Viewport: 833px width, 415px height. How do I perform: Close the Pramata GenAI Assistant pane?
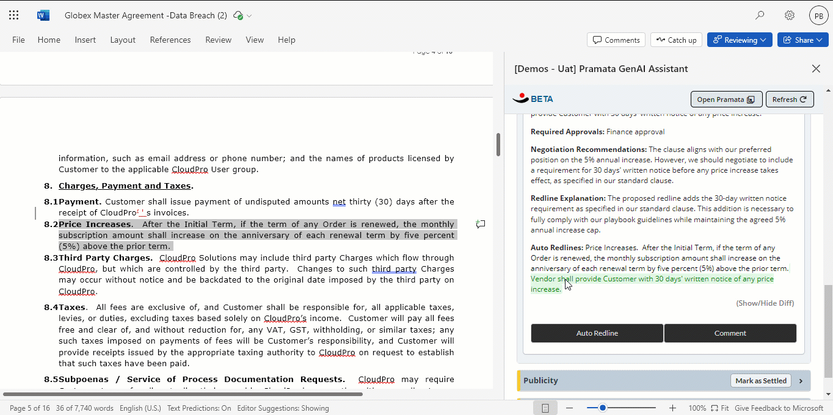coord(816,68)
